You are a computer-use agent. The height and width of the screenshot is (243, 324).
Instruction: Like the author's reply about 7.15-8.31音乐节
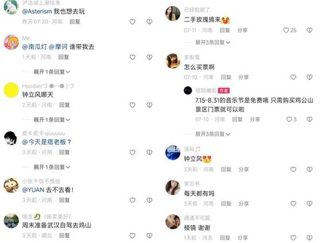point(289,119)
